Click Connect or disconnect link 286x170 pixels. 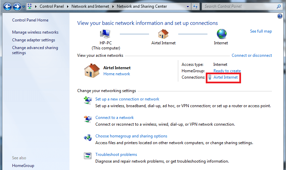point(252,55)
